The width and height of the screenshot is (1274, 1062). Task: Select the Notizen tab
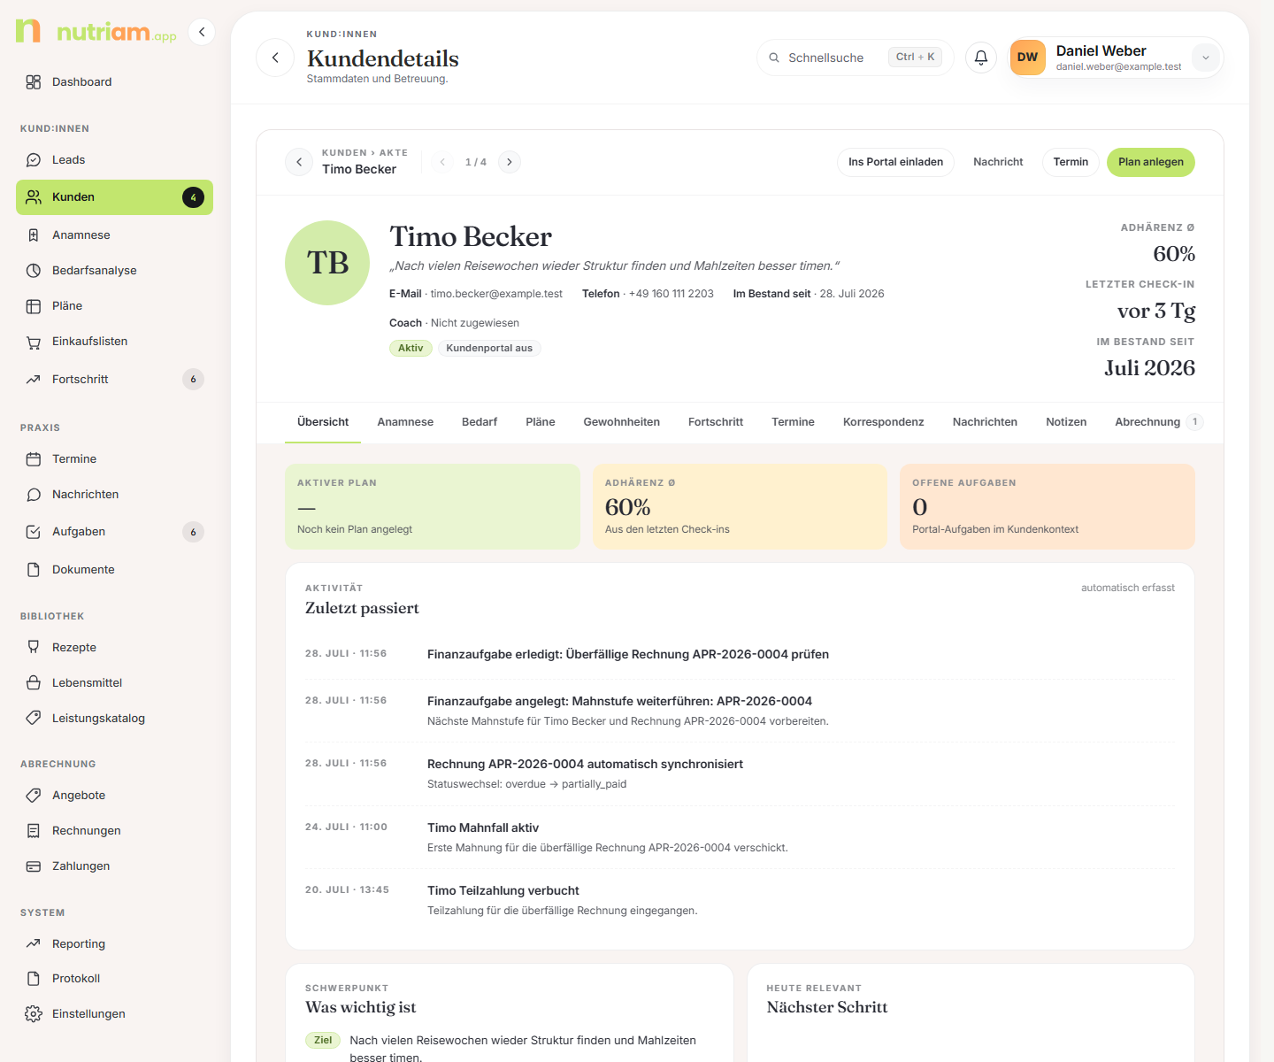click(x=1066, y=422)
